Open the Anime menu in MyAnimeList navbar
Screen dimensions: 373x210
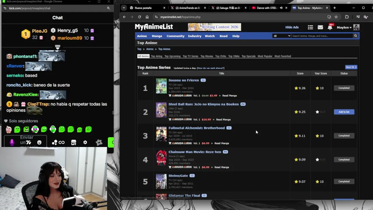click(142, 36)
